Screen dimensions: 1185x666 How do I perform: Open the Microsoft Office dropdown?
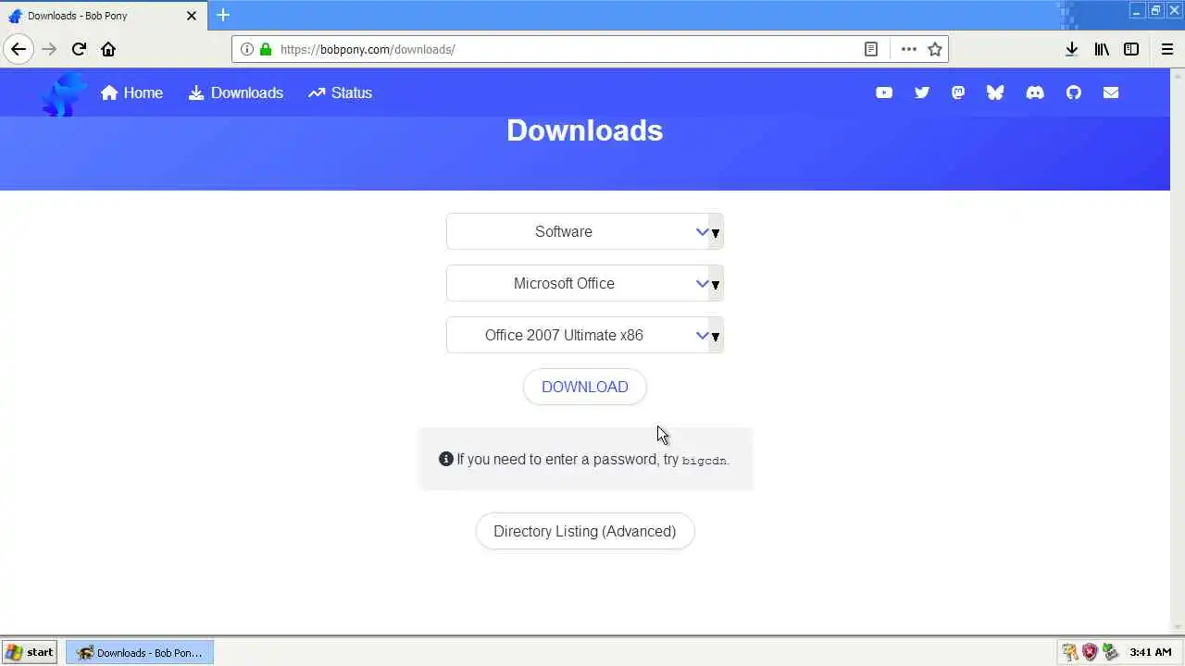click(x=584, y=283)
